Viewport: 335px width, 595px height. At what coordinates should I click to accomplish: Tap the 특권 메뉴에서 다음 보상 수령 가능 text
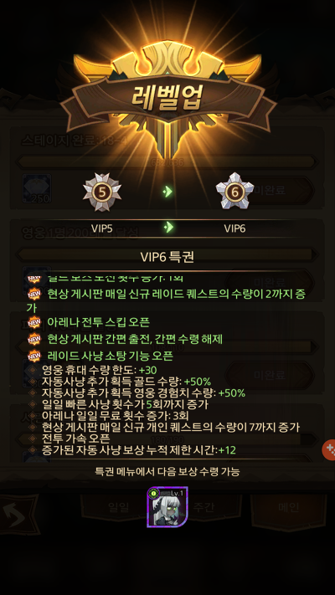(x=167, y=472)
